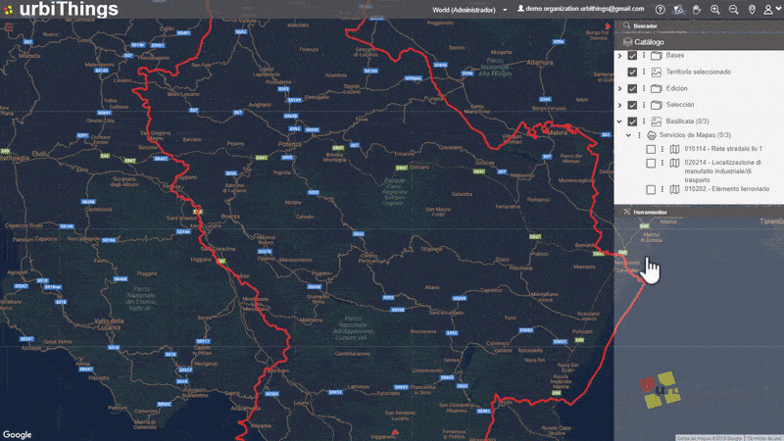Open the options dots for Territorio seleccionado
The height and width of the screenshot is (441, 784).
point(644,72)
